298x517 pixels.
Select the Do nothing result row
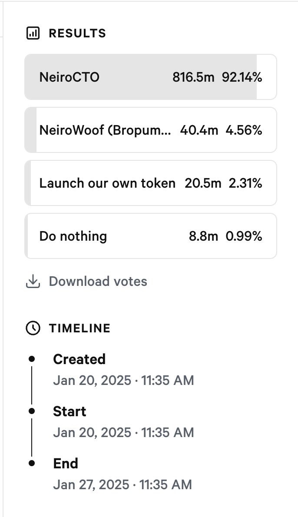click(x=151, y=236)
